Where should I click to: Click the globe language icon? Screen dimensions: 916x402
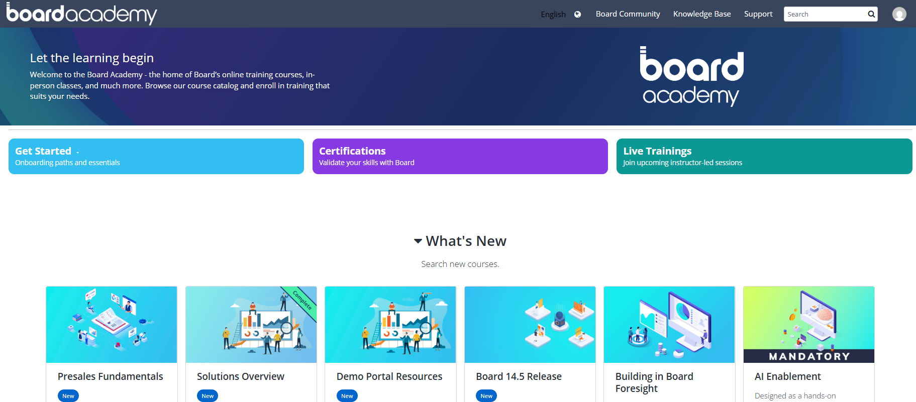(x=577, y=14)
